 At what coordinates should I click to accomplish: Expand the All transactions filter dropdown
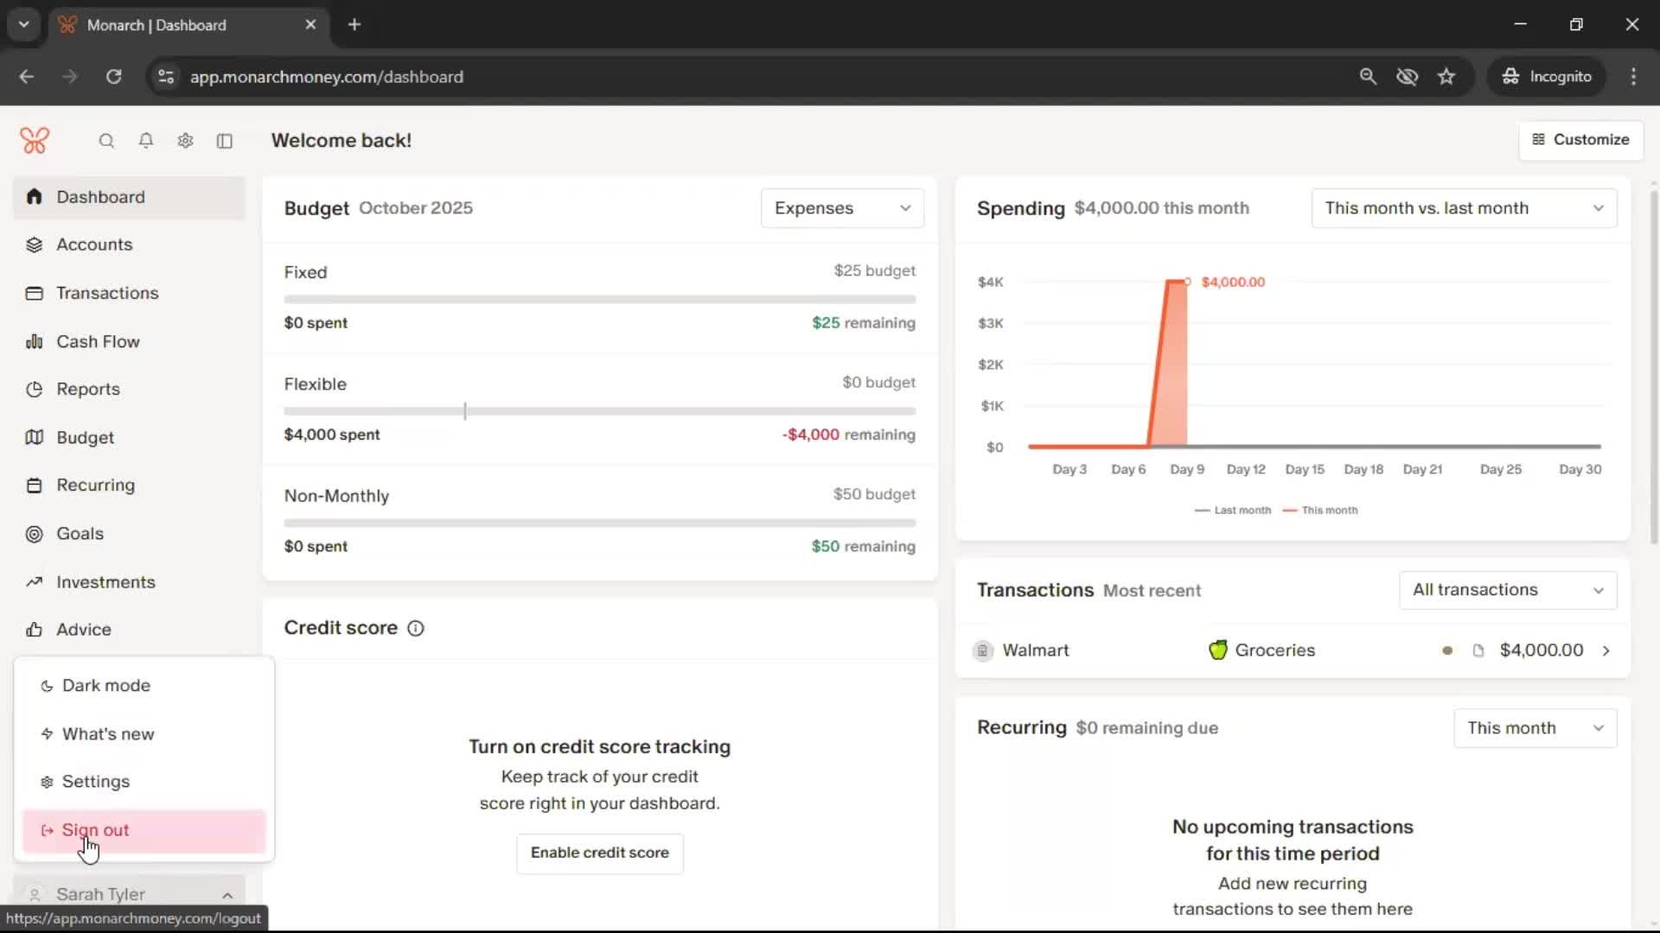1508,590
